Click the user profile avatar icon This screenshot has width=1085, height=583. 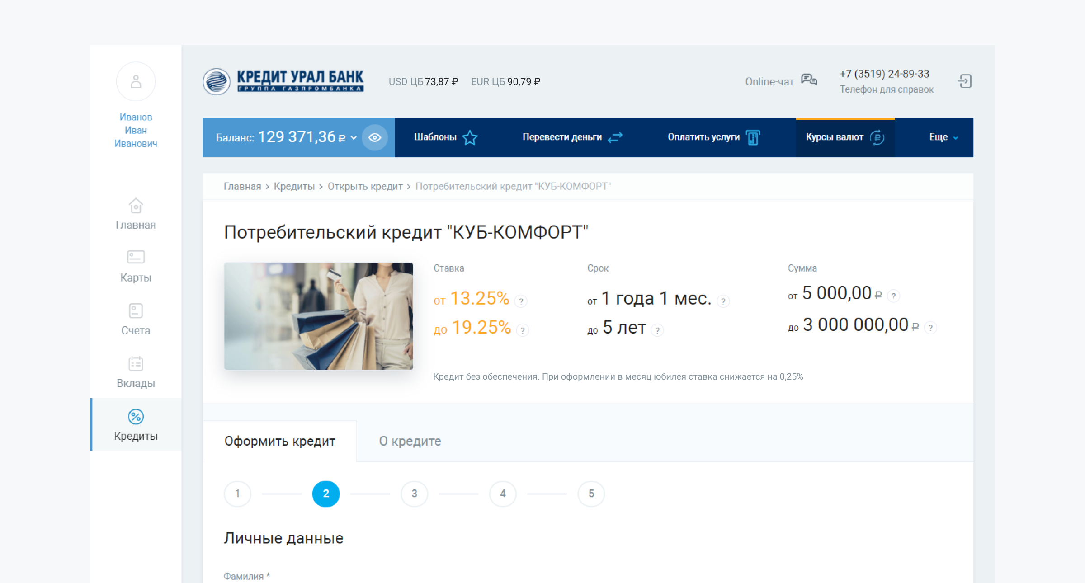(x=136, y=82)
